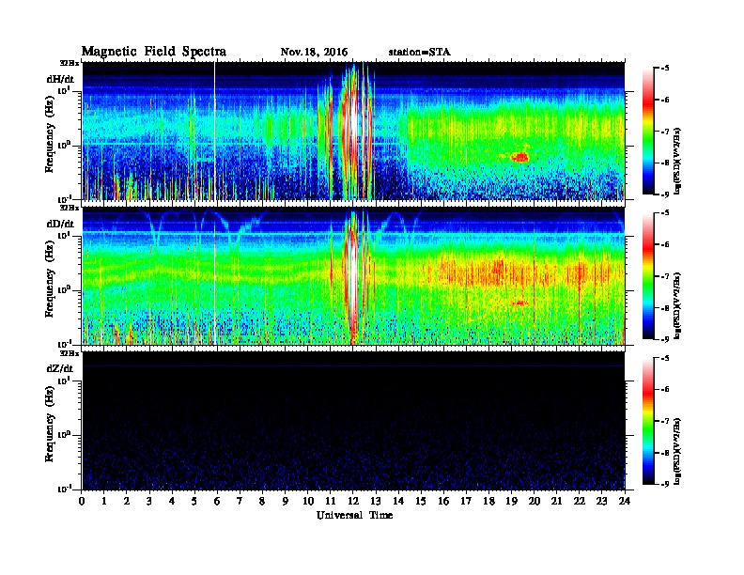This screenshot has width=744, height=575.
Task: Click the 'Magnetic Field Spectra' title
Action: (154, 52)
